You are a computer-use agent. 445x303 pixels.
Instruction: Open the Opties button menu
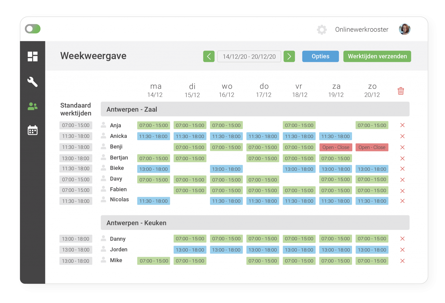click(x=320, y=56)
